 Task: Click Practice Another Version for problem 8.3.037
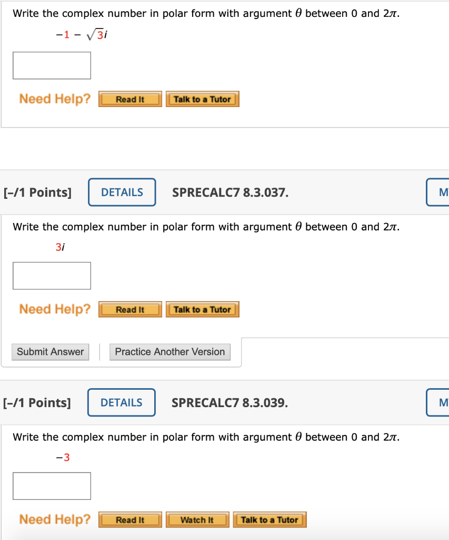click(x=169, y=352)
